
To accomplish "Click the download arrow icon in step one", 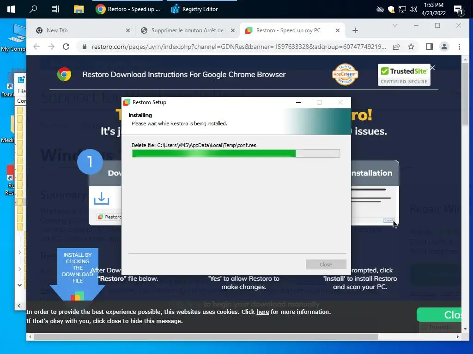I will [x=101, y=198].
